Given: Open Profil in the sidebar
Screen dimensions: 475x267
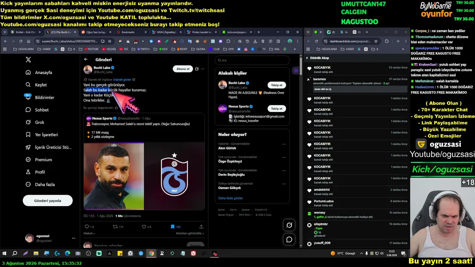Looking at the screenshot, I should point(35,172).
